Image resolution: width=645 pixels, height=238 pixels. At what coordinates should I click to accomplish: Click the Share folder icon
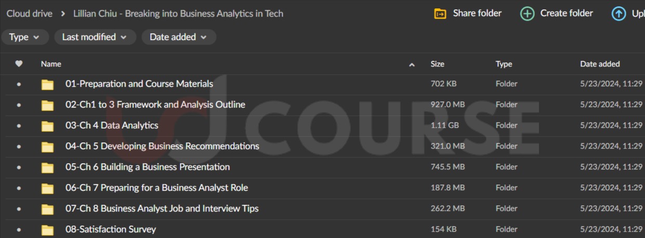[440, 14]
